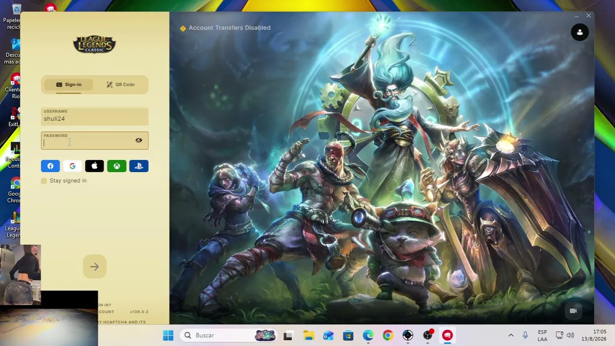Open Google Chrome from the taskbar

[x=388, y=335]
